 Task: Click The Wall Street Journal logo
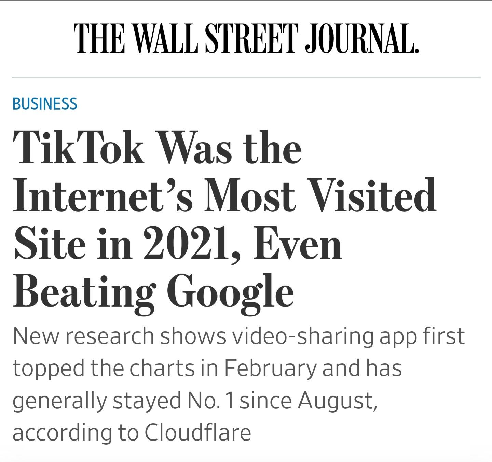pyautogui.click(x=246, y=39)
